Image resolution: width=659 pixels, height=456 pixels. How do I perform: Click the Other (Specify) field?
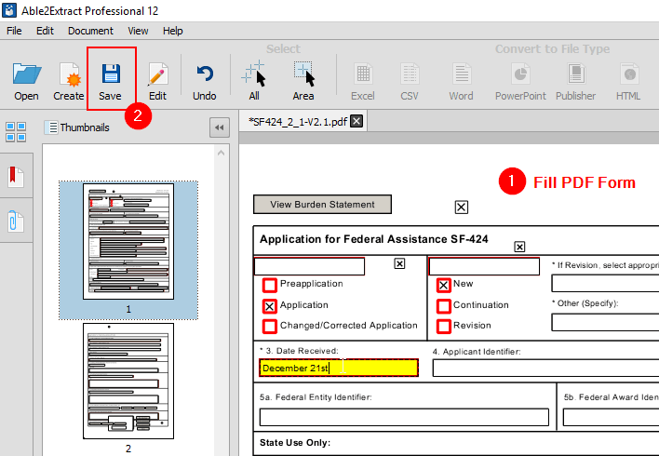[x=605, y=322]
